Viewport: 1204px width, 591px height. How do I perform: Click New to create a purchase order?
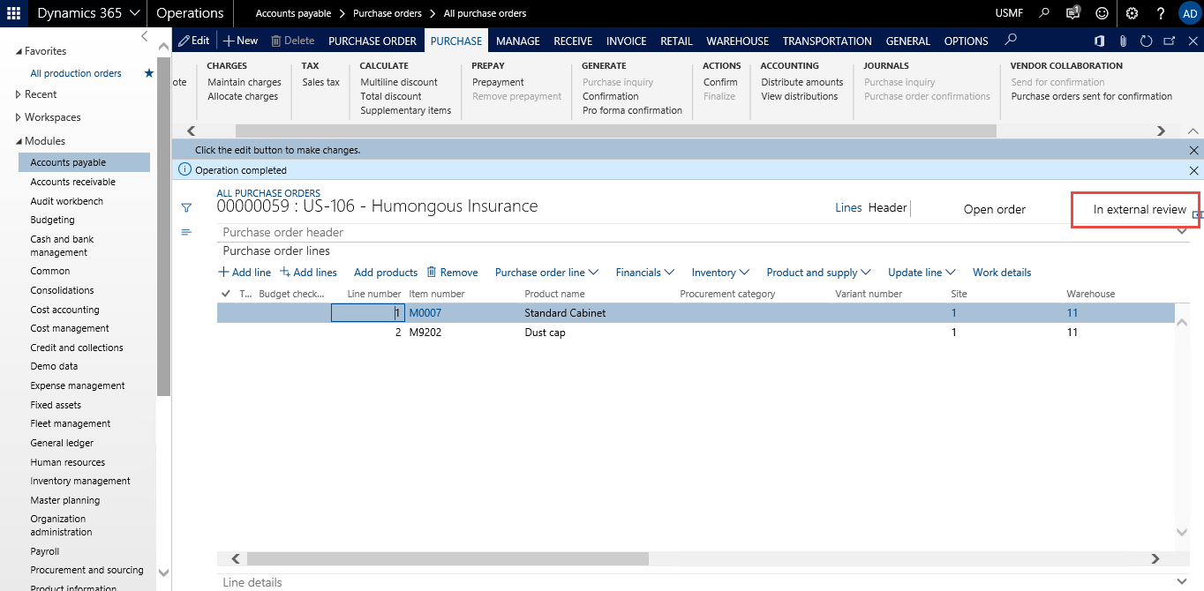coord(239,40)
